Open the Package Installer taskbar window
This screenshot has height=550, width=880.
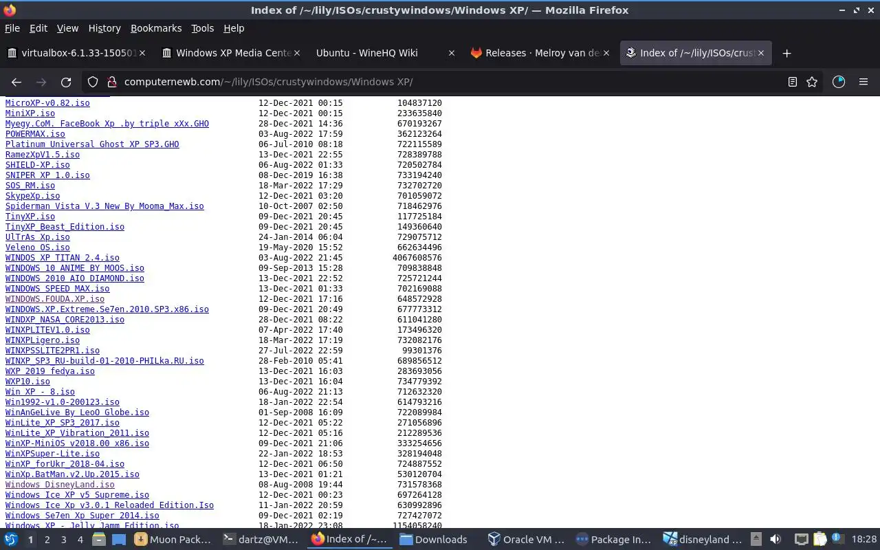(x=614, y=540)
